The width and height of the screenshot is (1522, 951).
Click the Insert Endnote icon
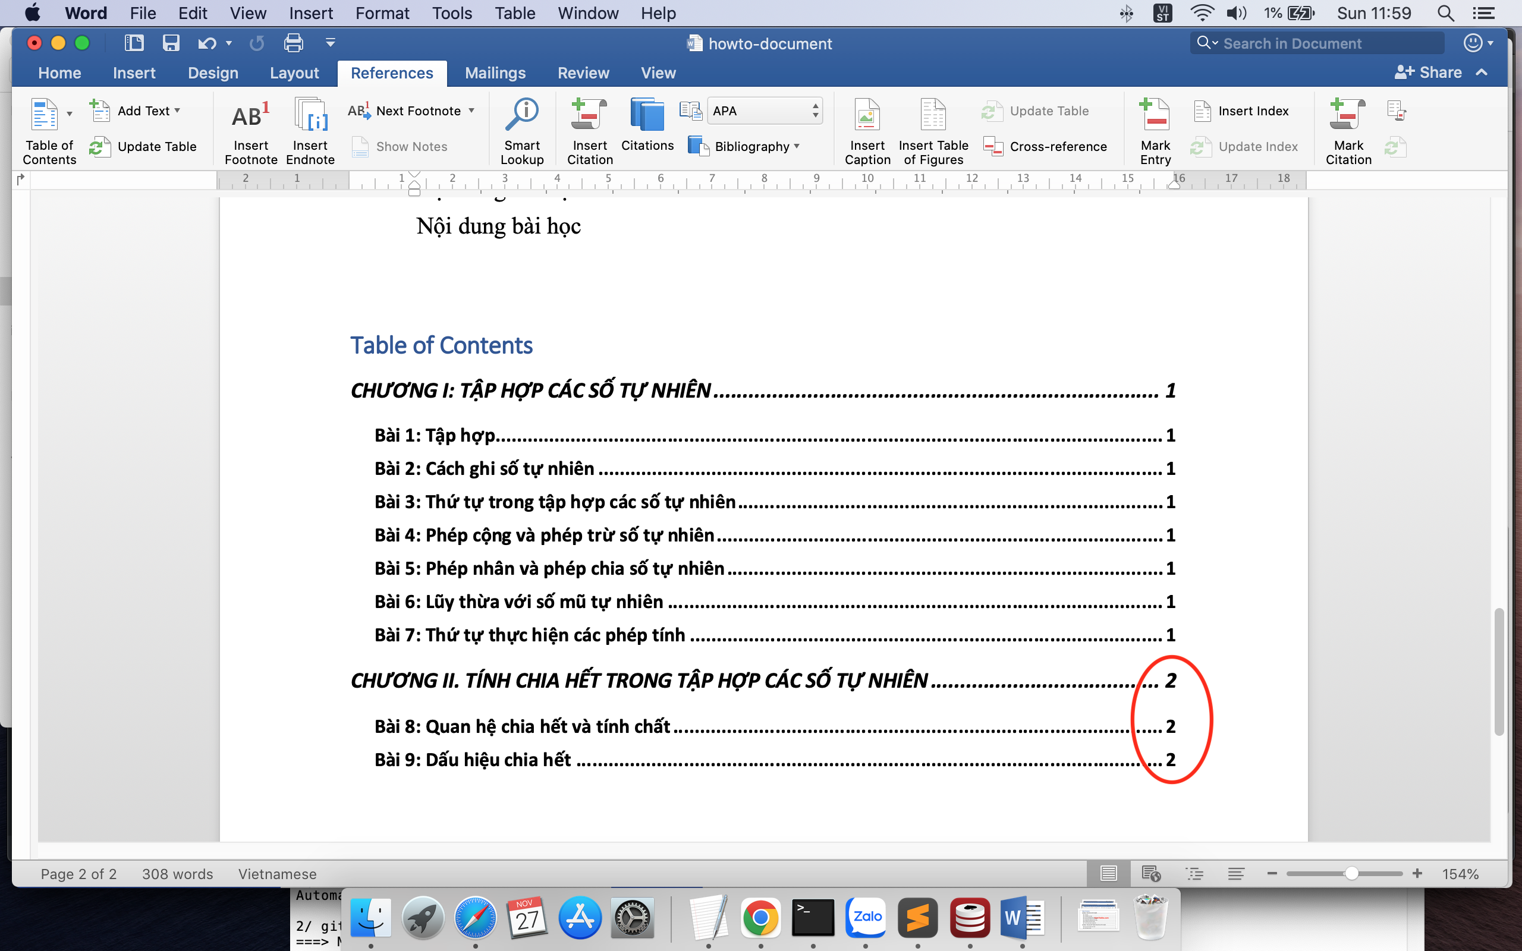tap(311, 115)
